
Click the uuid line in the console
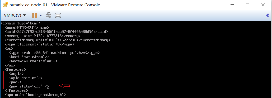tap(57, 32)
